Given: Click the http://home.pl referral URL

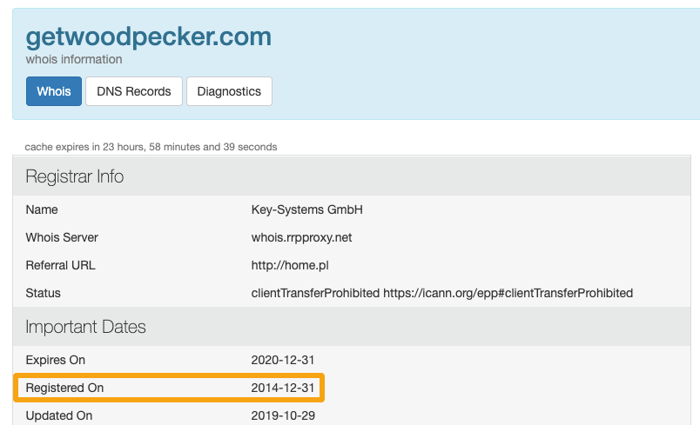Looking at the screenshot, I should click(x=291, y=265).
